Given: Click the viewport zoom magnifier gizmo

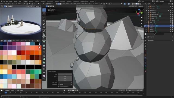Looking at the screenshot, I should coord(142,18).
